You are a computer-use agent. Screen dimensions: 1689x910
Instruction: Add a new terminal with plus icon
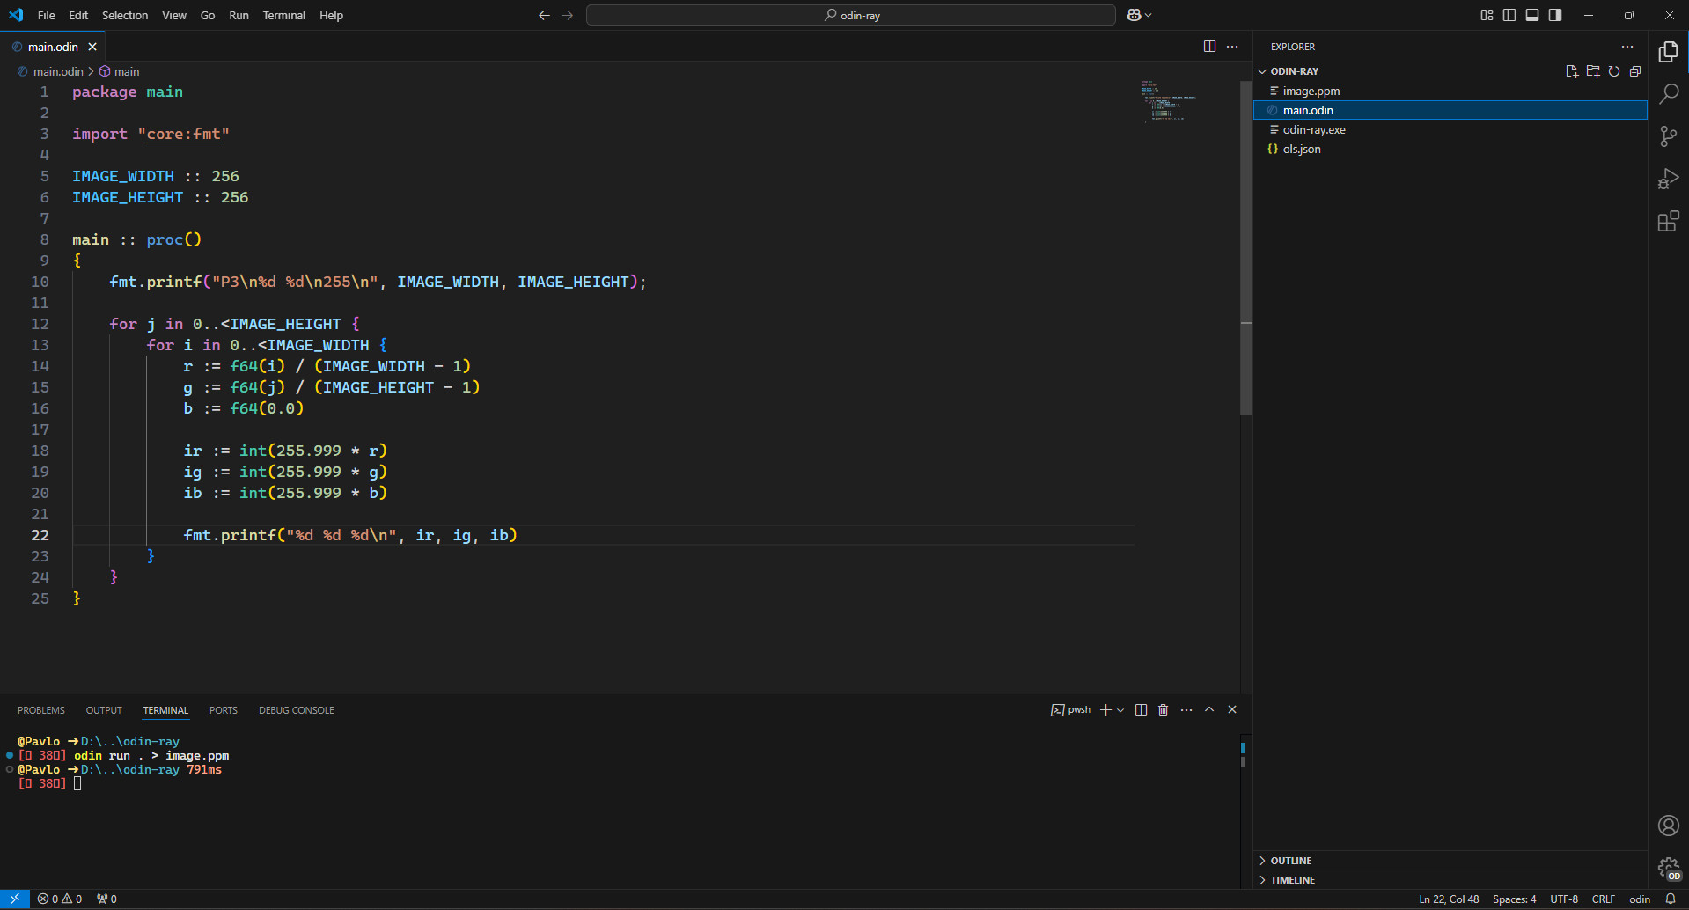(1105, 710)
